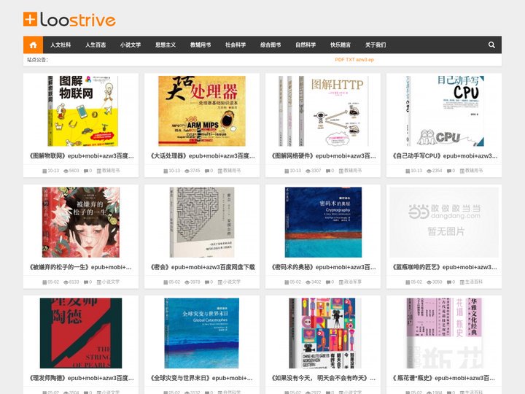525x394 pixels.
Task: Open the 人文社科 menu
Action: click(x=61, y=45)
